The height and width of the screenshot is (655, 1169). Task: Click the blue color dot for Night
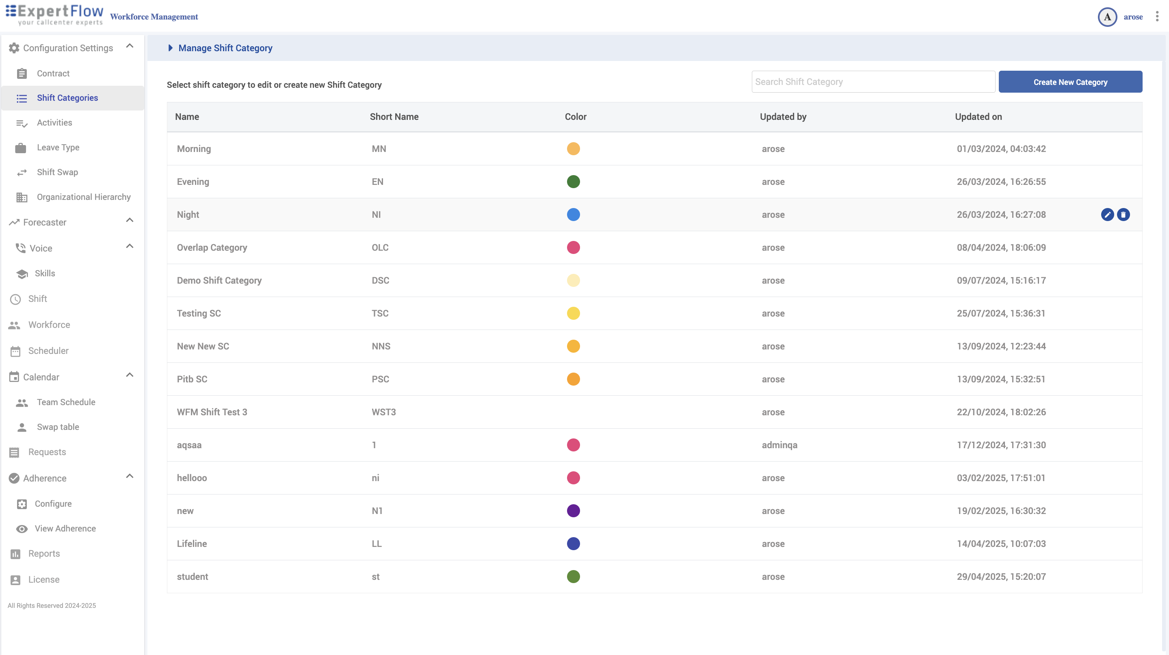click(573, 215)
